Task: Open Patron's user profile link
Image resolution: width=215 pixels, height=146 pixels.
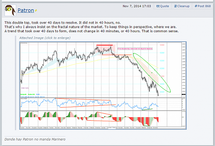Action: point(26,10)
